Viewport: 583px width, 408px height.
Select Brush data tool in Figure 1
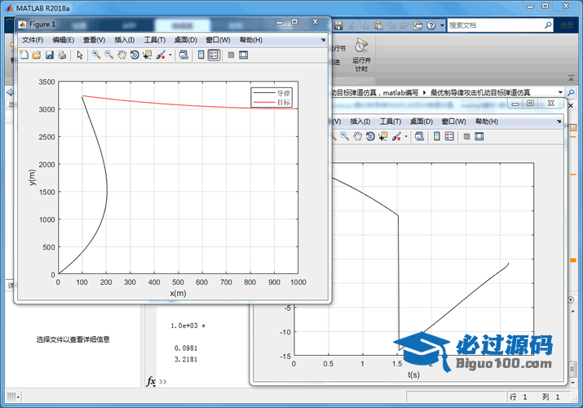161,55
